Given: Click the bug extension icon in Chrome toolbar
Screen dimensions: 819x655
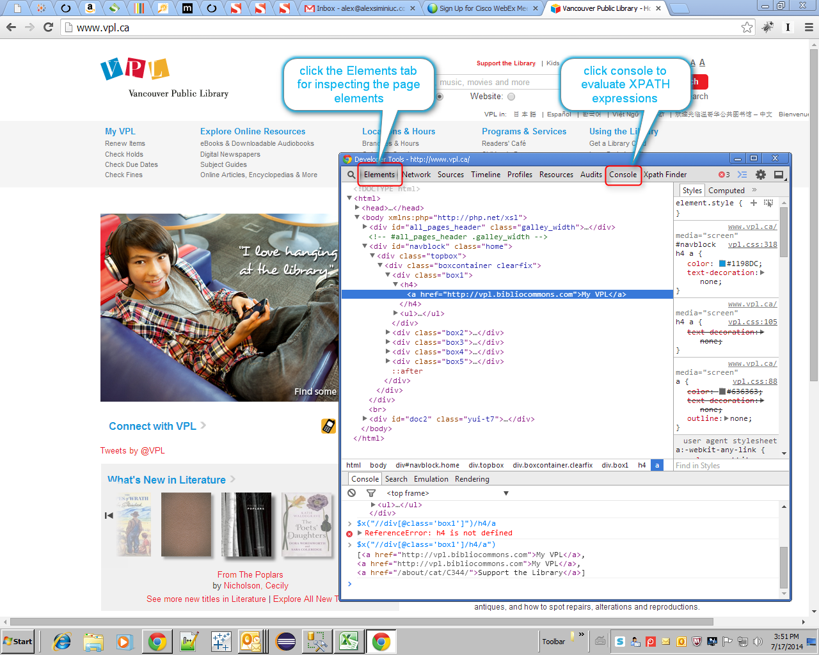Looking at the screenshot, I should pos(768,28).
